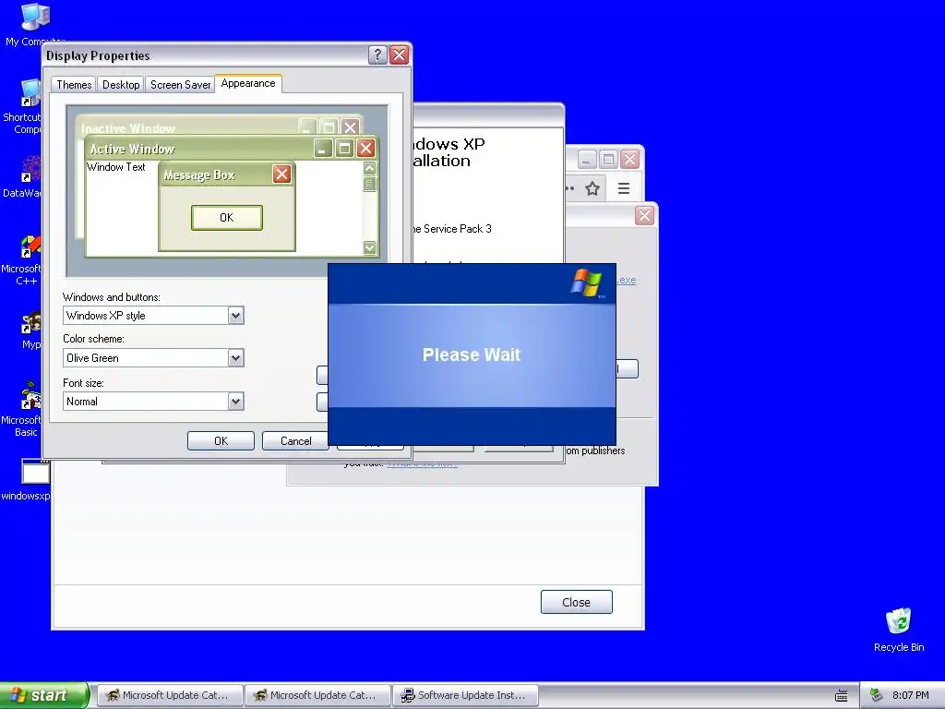Close the security warning dialog behind

pyautogui.click(x=644, y=216)
